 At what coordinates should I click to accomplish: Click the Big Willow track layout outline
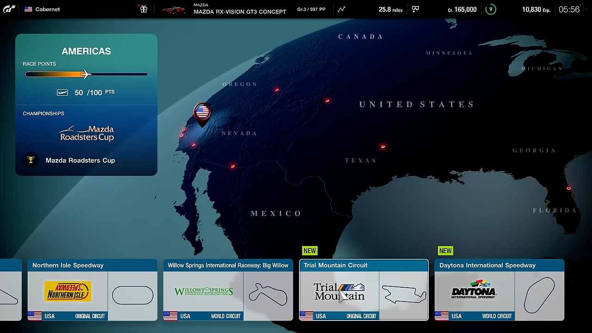click(x=268, y=294)
